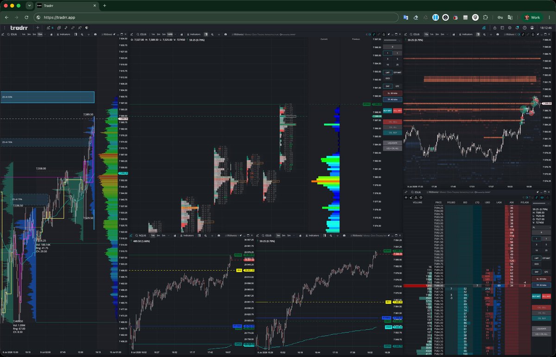Click the BUY MKT button in center panel

pyautogui.click(x=388, y=111)
